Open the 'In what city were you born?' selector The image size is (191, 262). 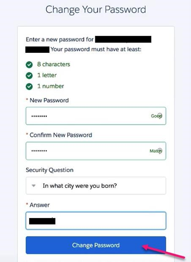coord(96,186)
